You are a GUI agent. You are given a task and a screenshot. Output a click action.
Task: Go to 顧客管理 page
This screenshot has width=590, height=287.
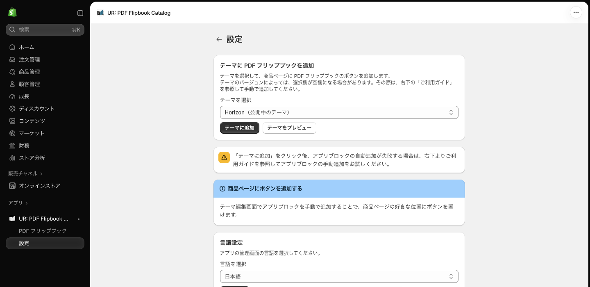click(45, 84)
